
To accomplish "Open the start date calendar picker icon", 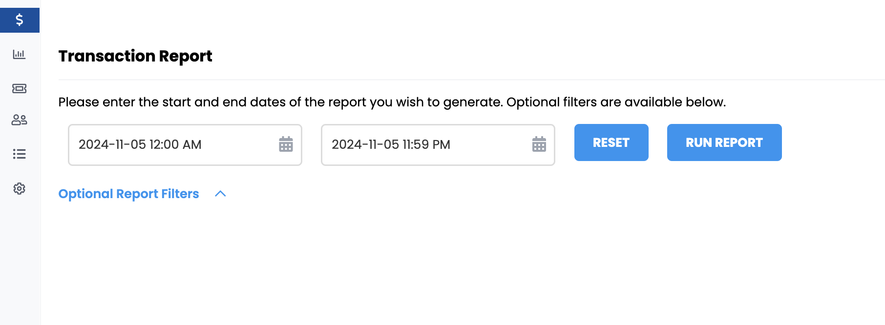I will (286, 144).
